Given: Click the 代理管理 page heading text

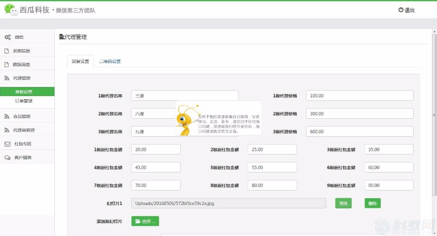Looking at the screenshot, I should [76, 37].
